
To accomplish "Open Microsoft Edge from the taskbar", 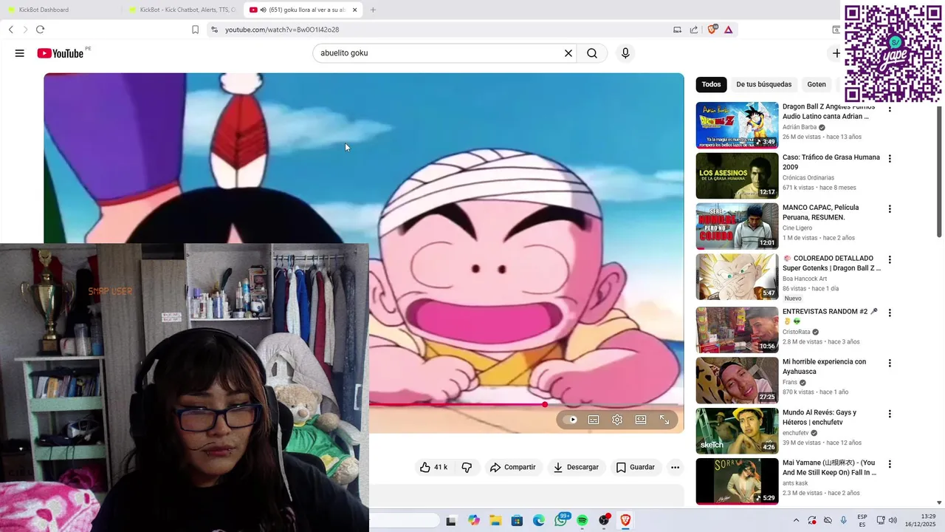I will click(x=539, y=520).
